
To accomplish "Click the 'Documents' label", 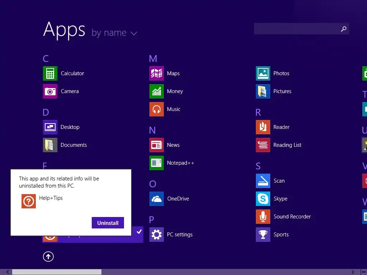I will tap(73, 145).
